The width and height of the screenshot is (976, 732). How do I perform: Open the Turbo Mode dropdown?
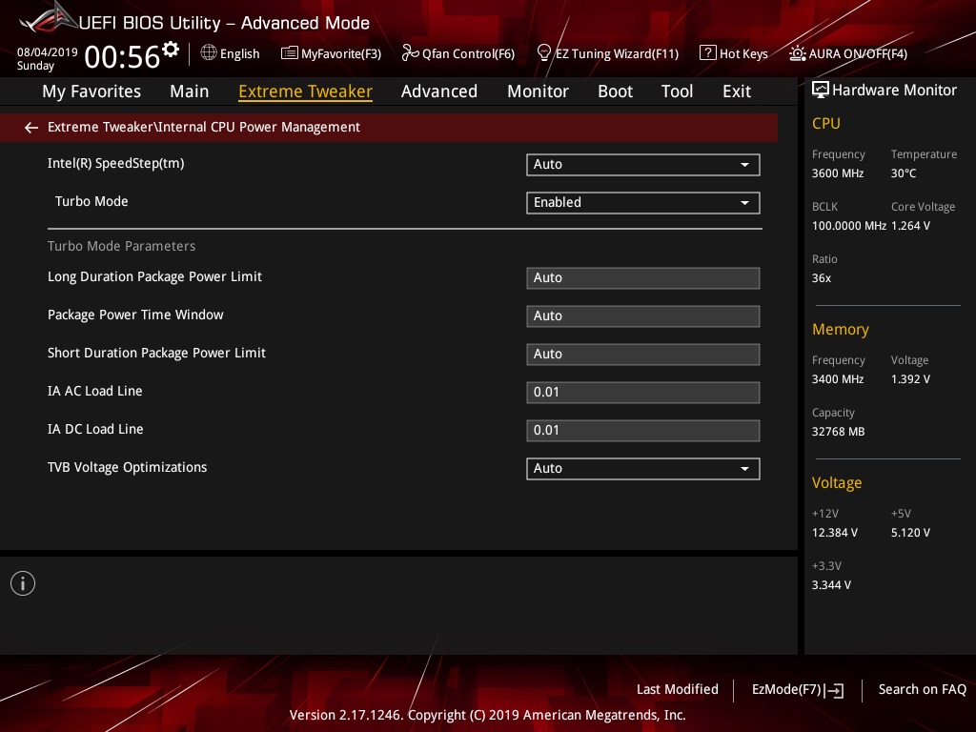point(643,202)
